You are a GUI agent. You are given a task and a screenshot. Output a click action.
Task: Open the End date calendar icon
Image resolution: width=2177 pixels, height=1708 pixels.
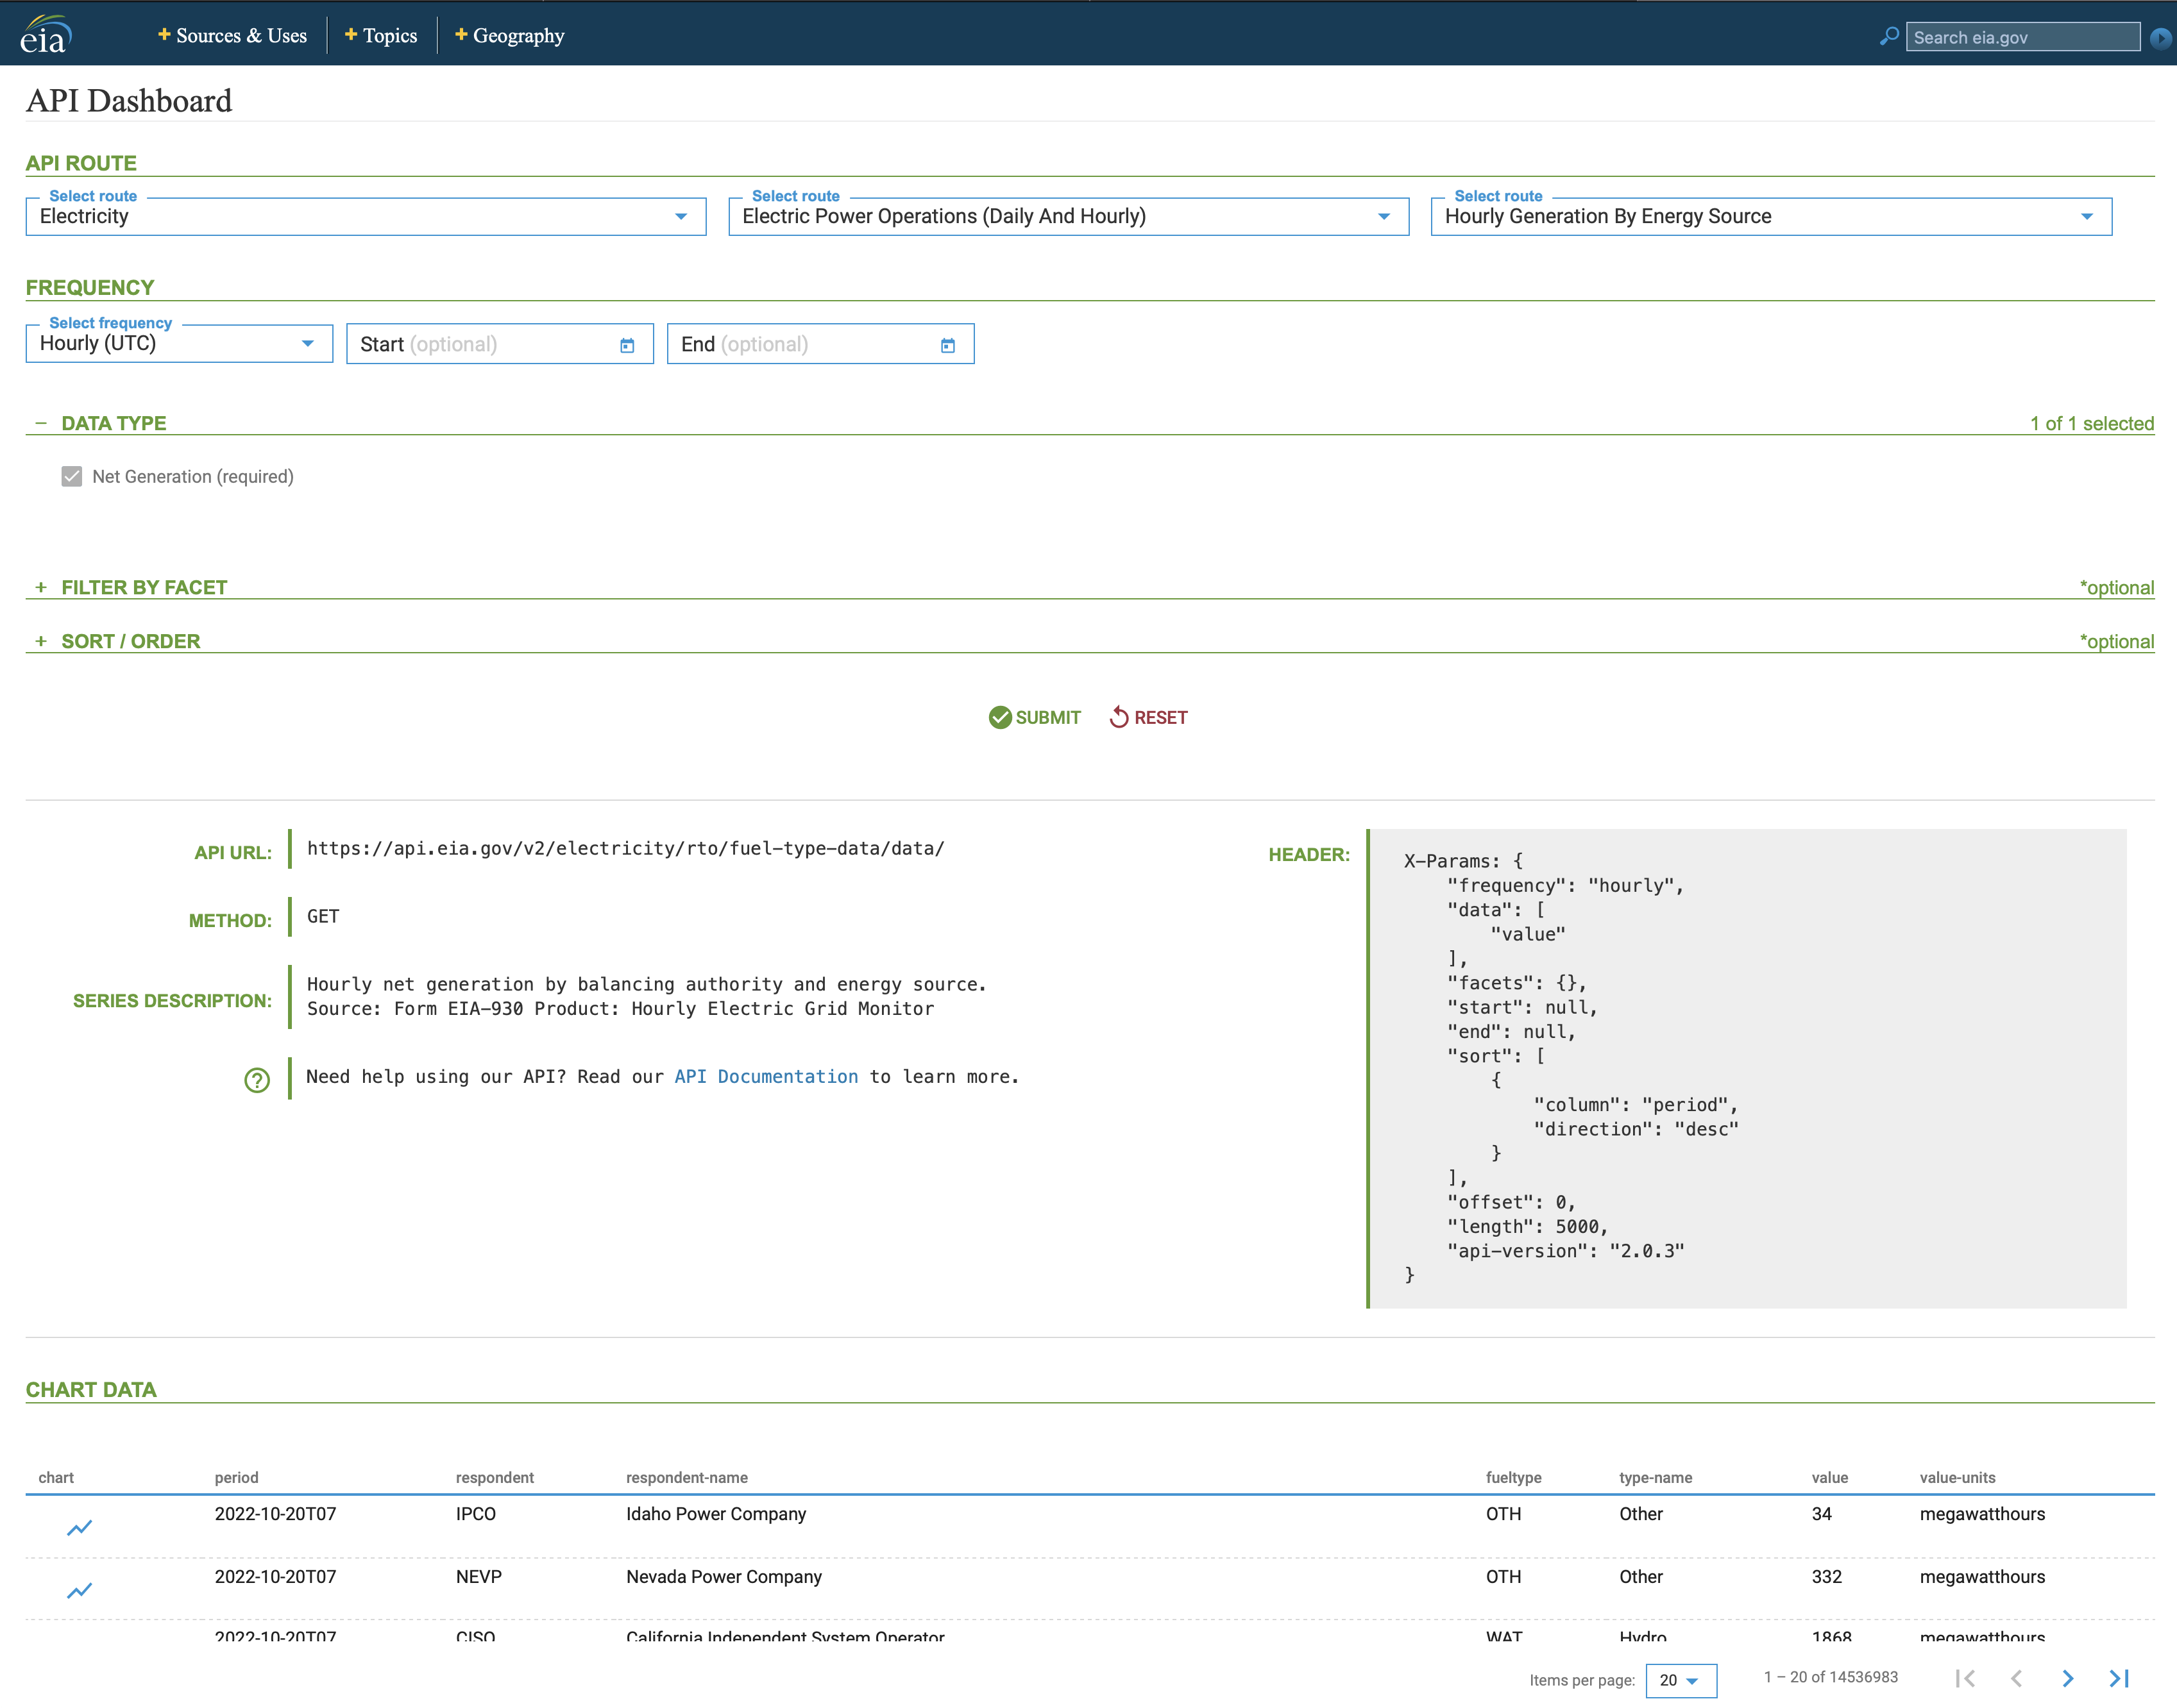pos(947,345)
